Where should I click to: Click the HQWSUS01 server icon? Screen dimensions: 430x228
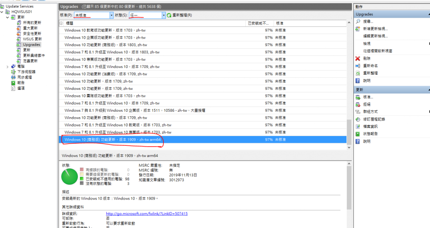(x=8, y=12)
